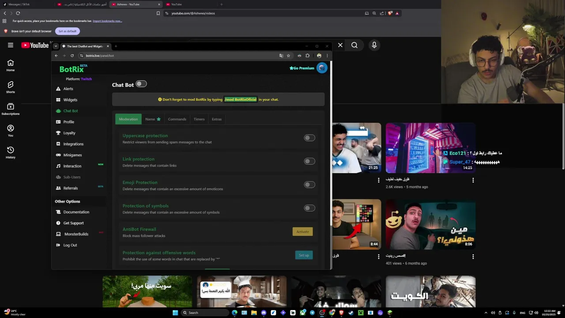Show hidden system tray icons
Image resolution: width=565 pixels, height=318 pixels.
486,313
